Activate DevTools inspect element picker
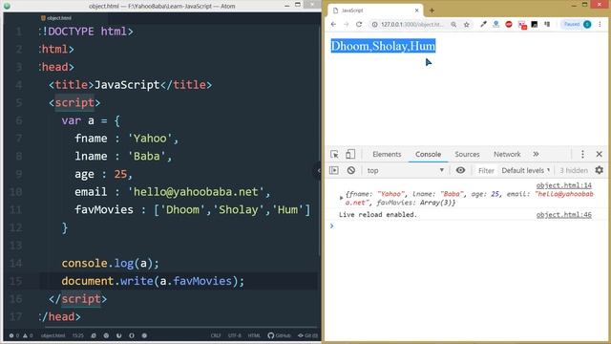The height and width of the screenshot is (344, 611). pos(334,154)
